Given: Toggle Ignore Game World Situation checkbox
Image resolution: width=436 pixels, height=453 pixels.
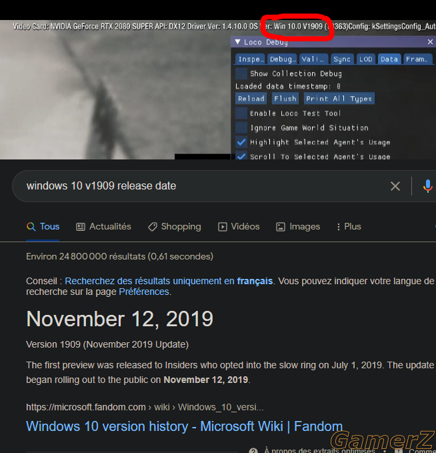Looking at the screenshot, I should pos(241,127).
